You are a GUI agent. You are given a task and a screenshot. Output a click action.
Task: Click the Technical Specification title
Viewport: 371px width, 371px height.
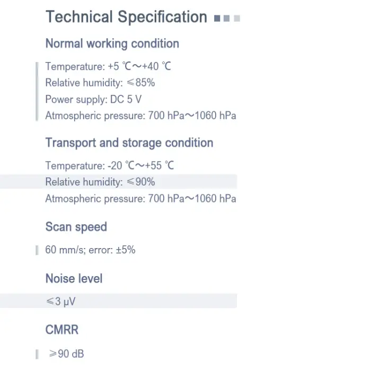pos(126,17)
